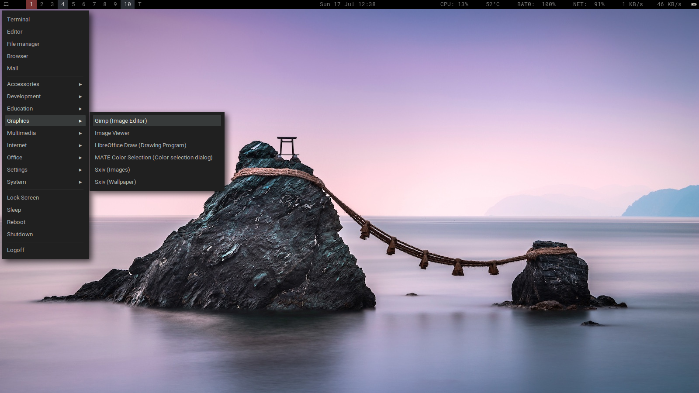Open File manager entry
The width and height of the screenshot is (699, 393).
click(45, 44)
